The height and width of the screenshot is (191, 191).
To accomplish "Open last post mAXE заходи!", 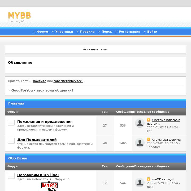I will [x=163, y=179].
